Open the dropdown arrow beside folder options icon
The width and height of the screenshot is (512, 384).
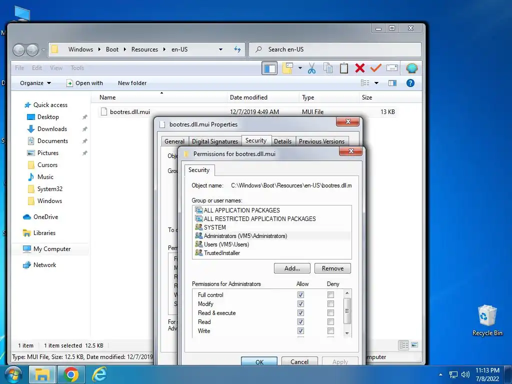coord(300,68)
